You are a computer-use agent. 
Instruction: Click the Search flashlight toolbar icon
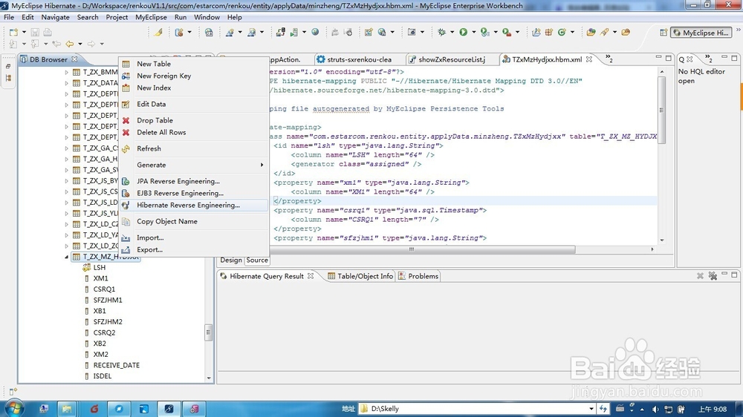click(x=604, y=32)
